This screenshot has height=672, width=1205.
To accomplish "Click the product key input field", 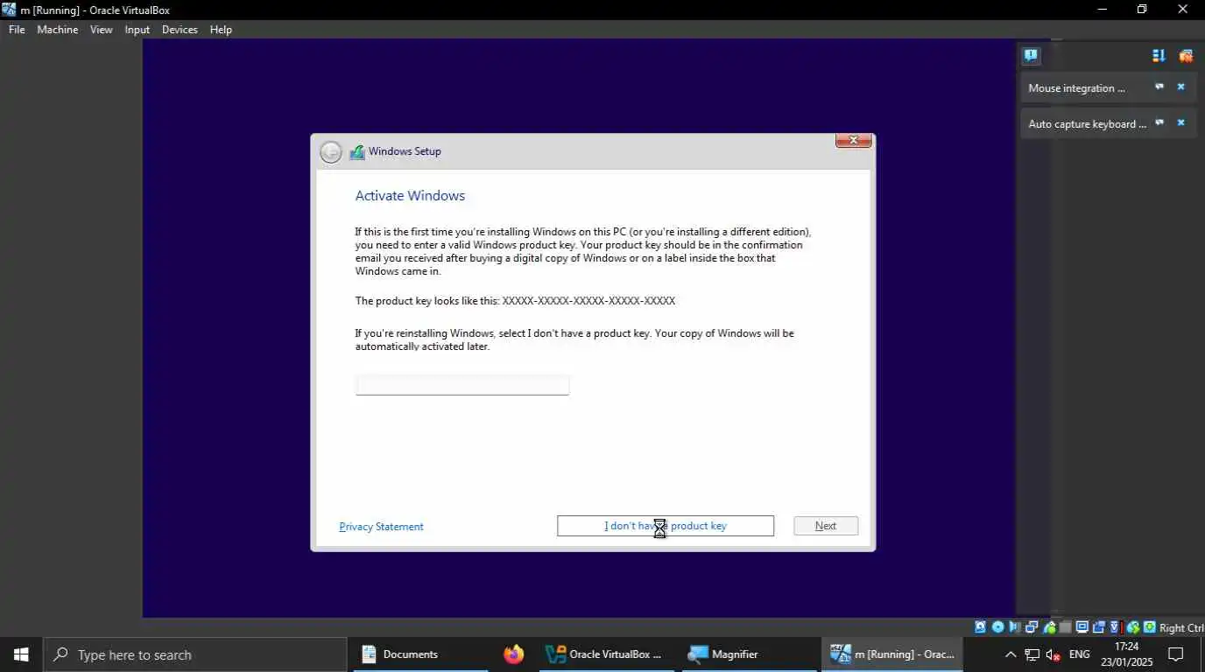I will point(462,385).
